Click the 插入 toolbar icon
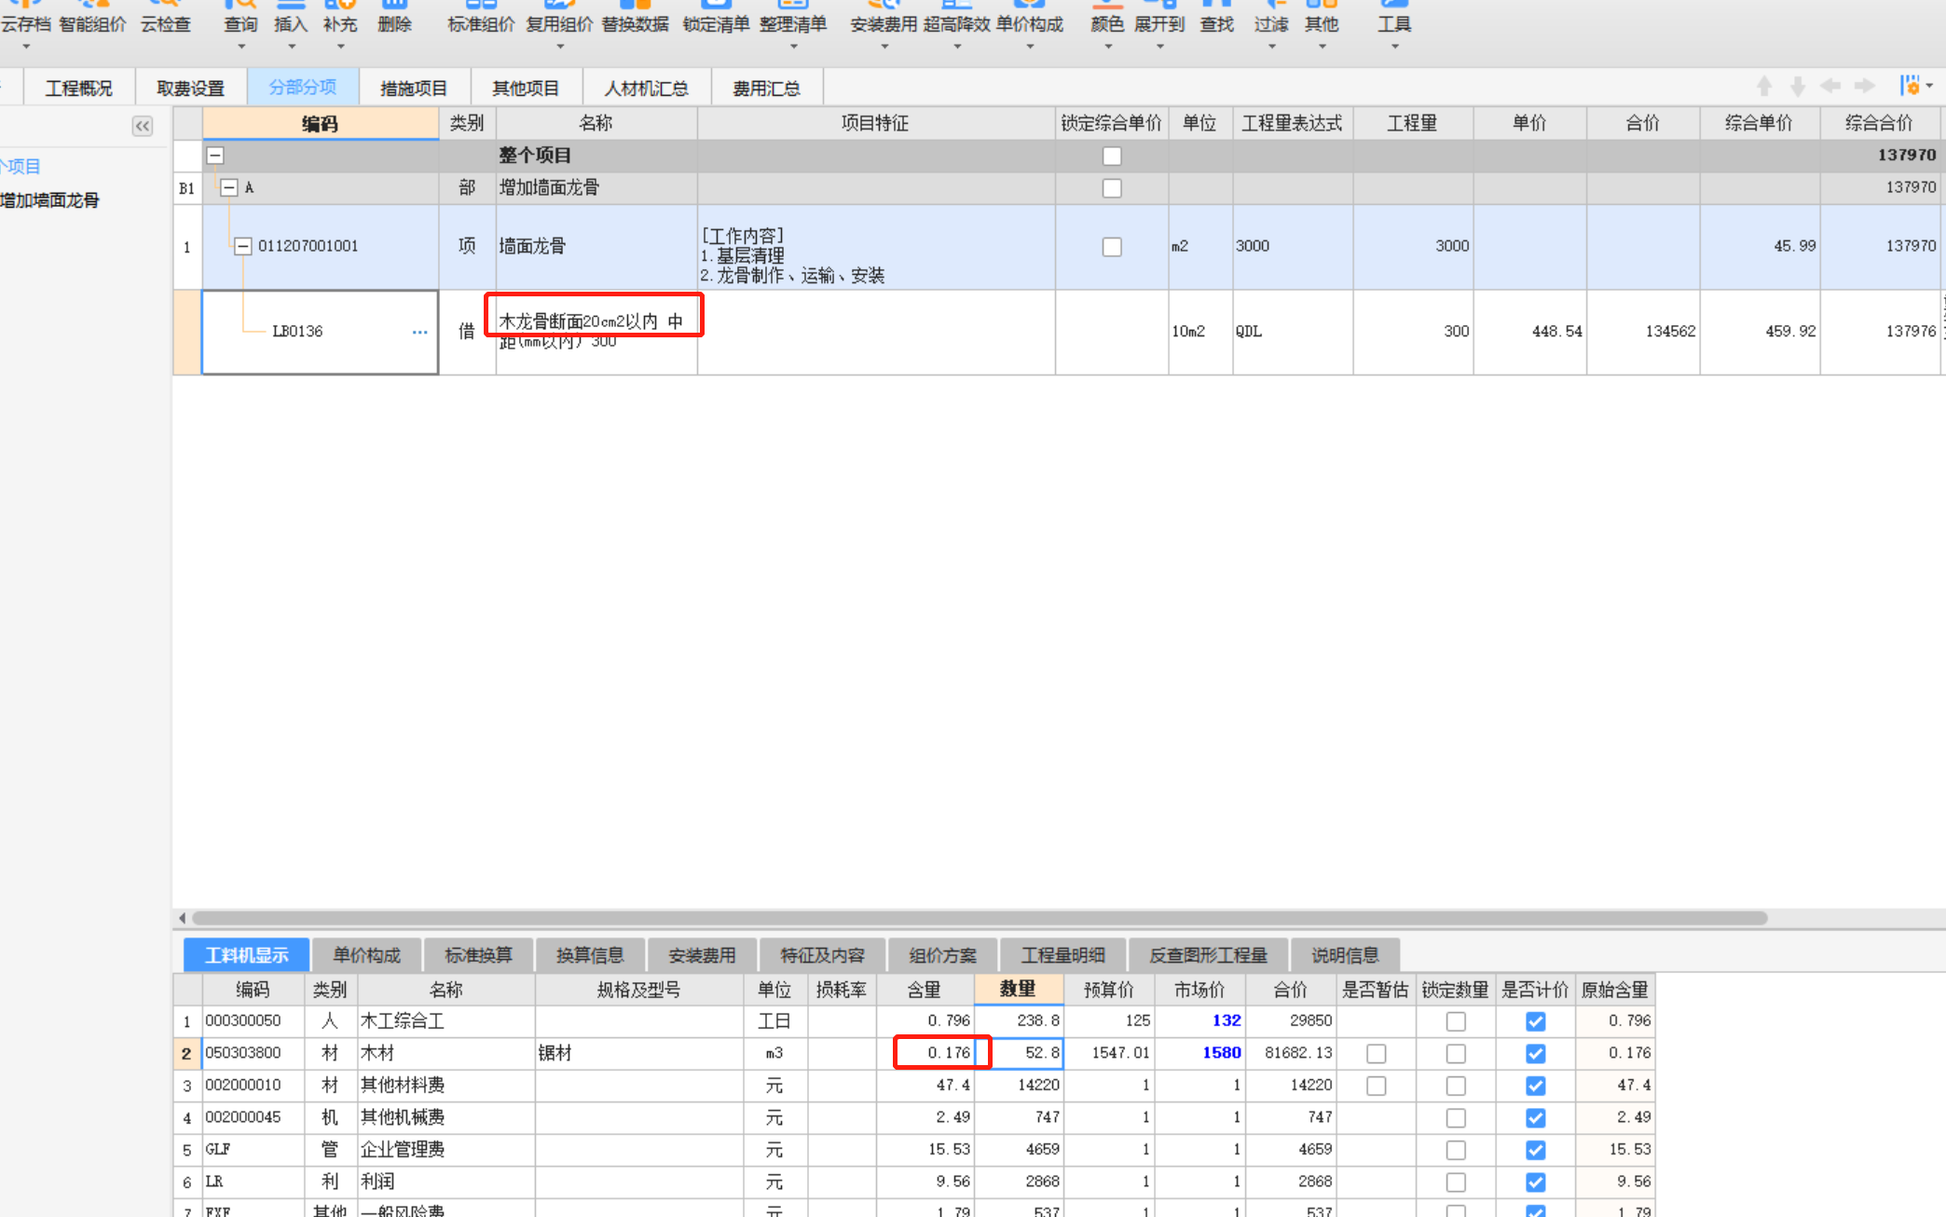The height and width of the screenshot is (1217, 1946). point(291,19)
